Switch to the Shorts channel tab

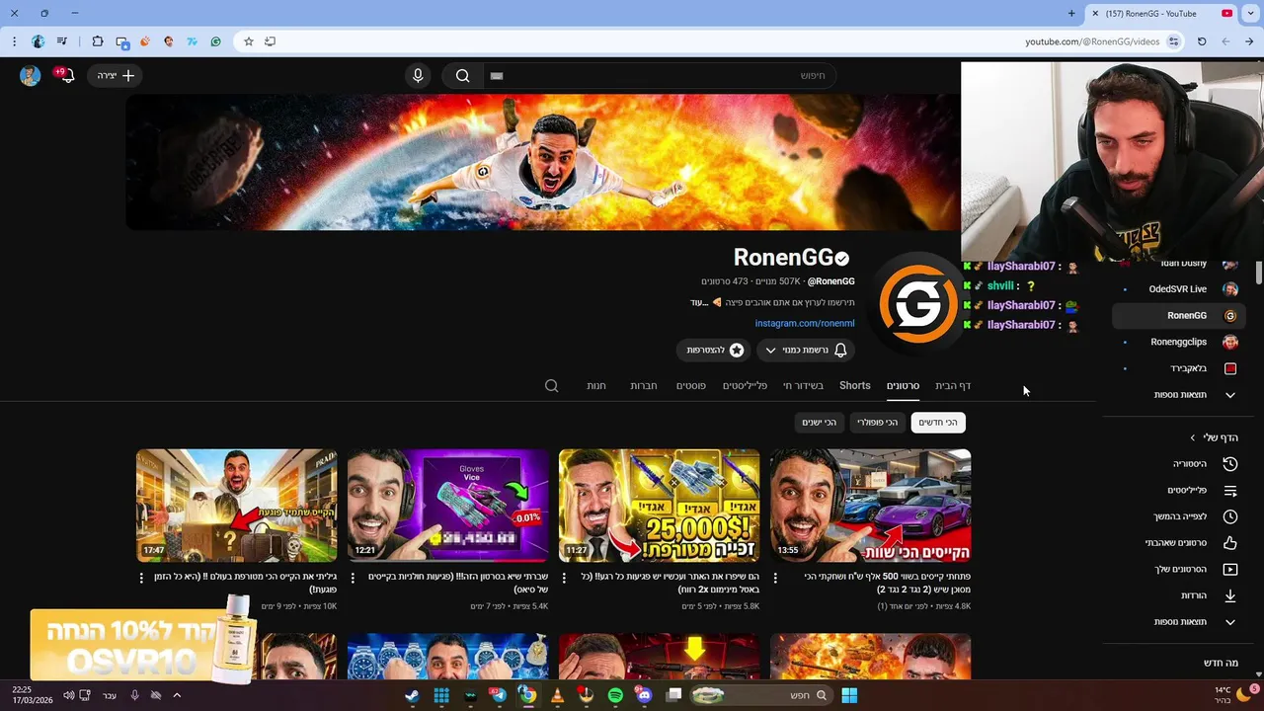coord(855,386)
